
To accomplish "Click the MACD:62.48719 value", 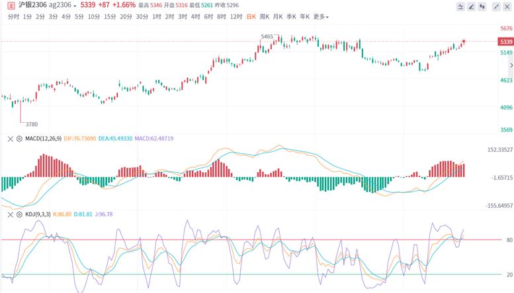I will [x=154, y=139].
